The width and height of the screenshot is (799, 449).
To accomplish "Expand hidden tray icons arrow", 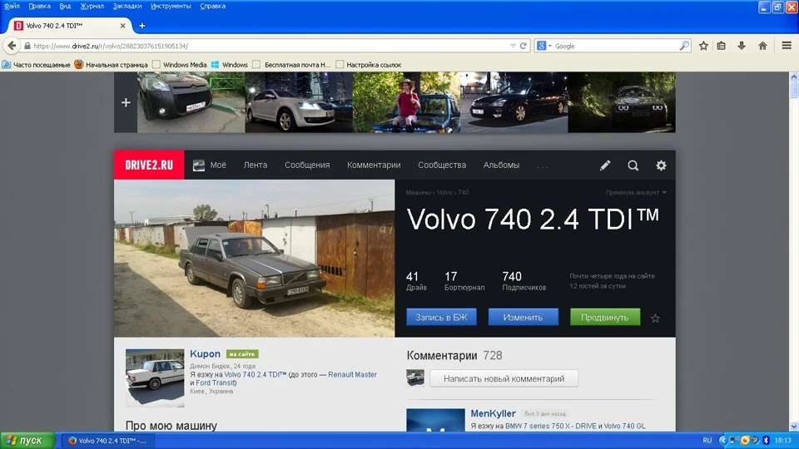I will [x=722, y=441].
